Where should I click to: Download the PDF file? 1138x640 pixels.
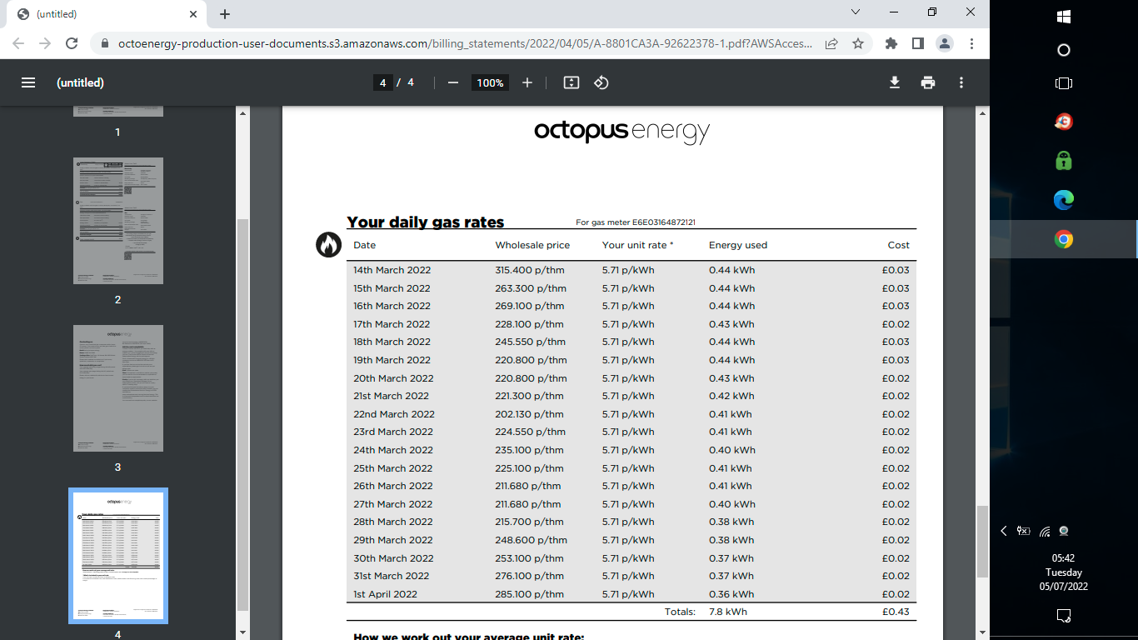point(895,82)
